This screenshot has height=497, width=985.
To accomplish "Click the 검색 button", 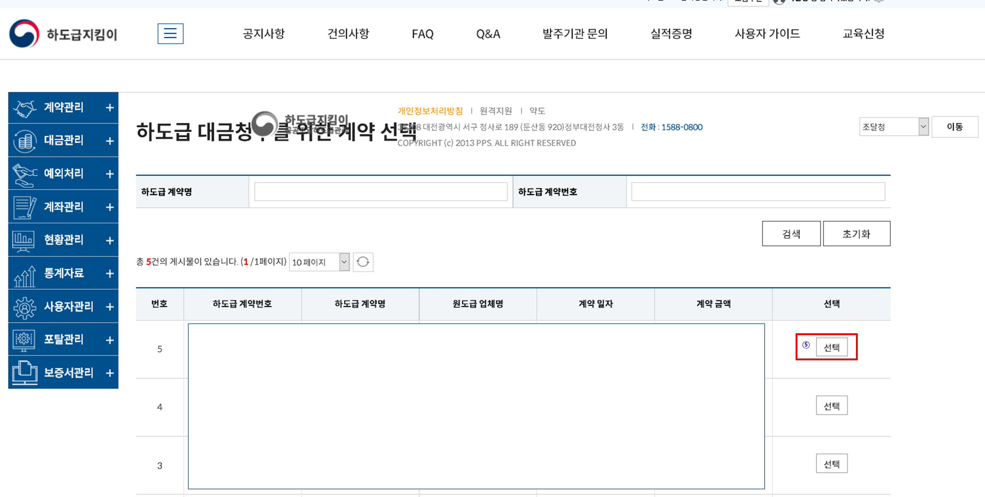I will [791, 234].
